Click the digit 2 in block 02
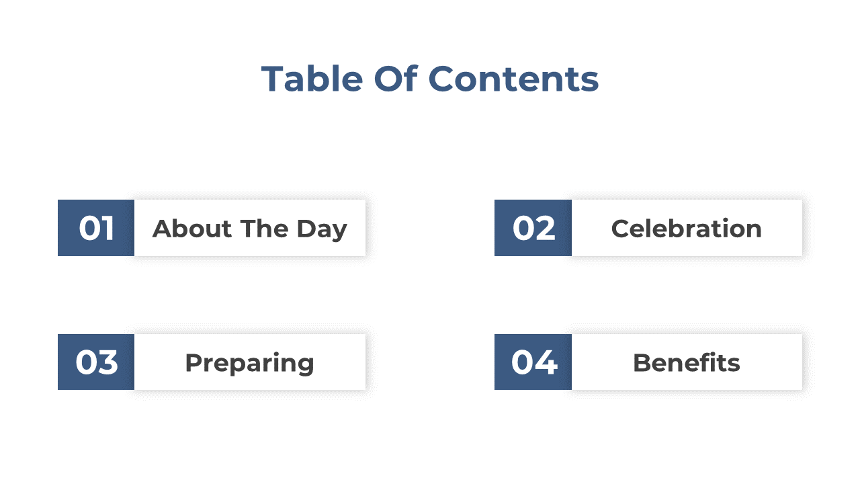Screen dimensions: 860x484 tap(545, 229)
